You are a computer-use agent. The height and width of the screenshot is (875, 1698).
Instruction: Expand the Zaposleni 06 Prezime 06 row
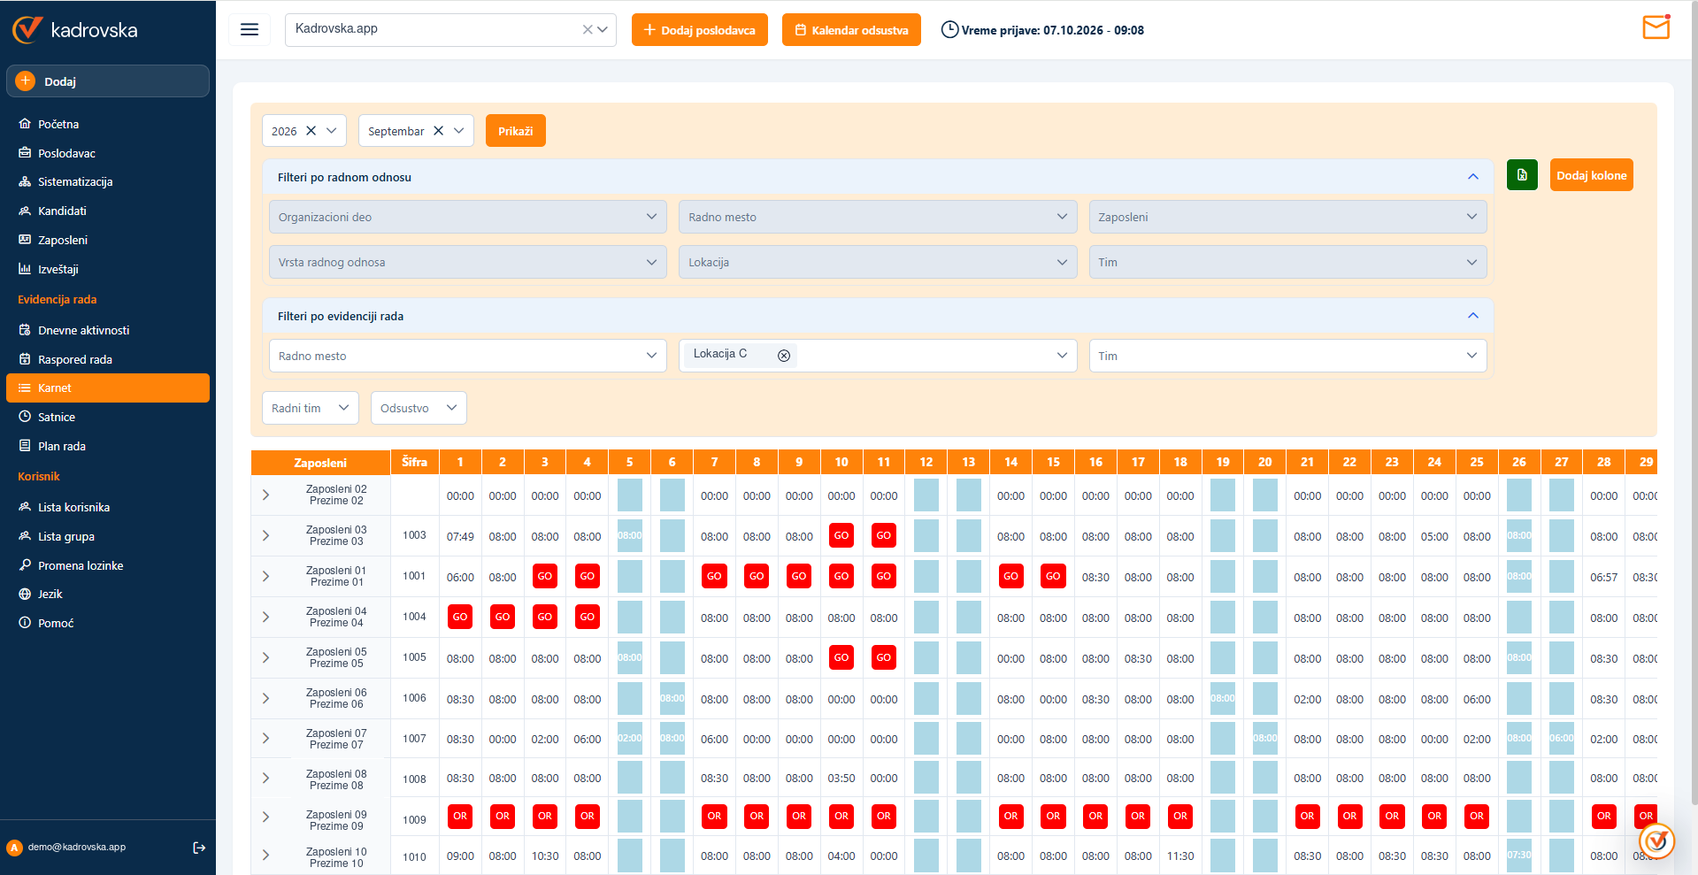[265, 699]
